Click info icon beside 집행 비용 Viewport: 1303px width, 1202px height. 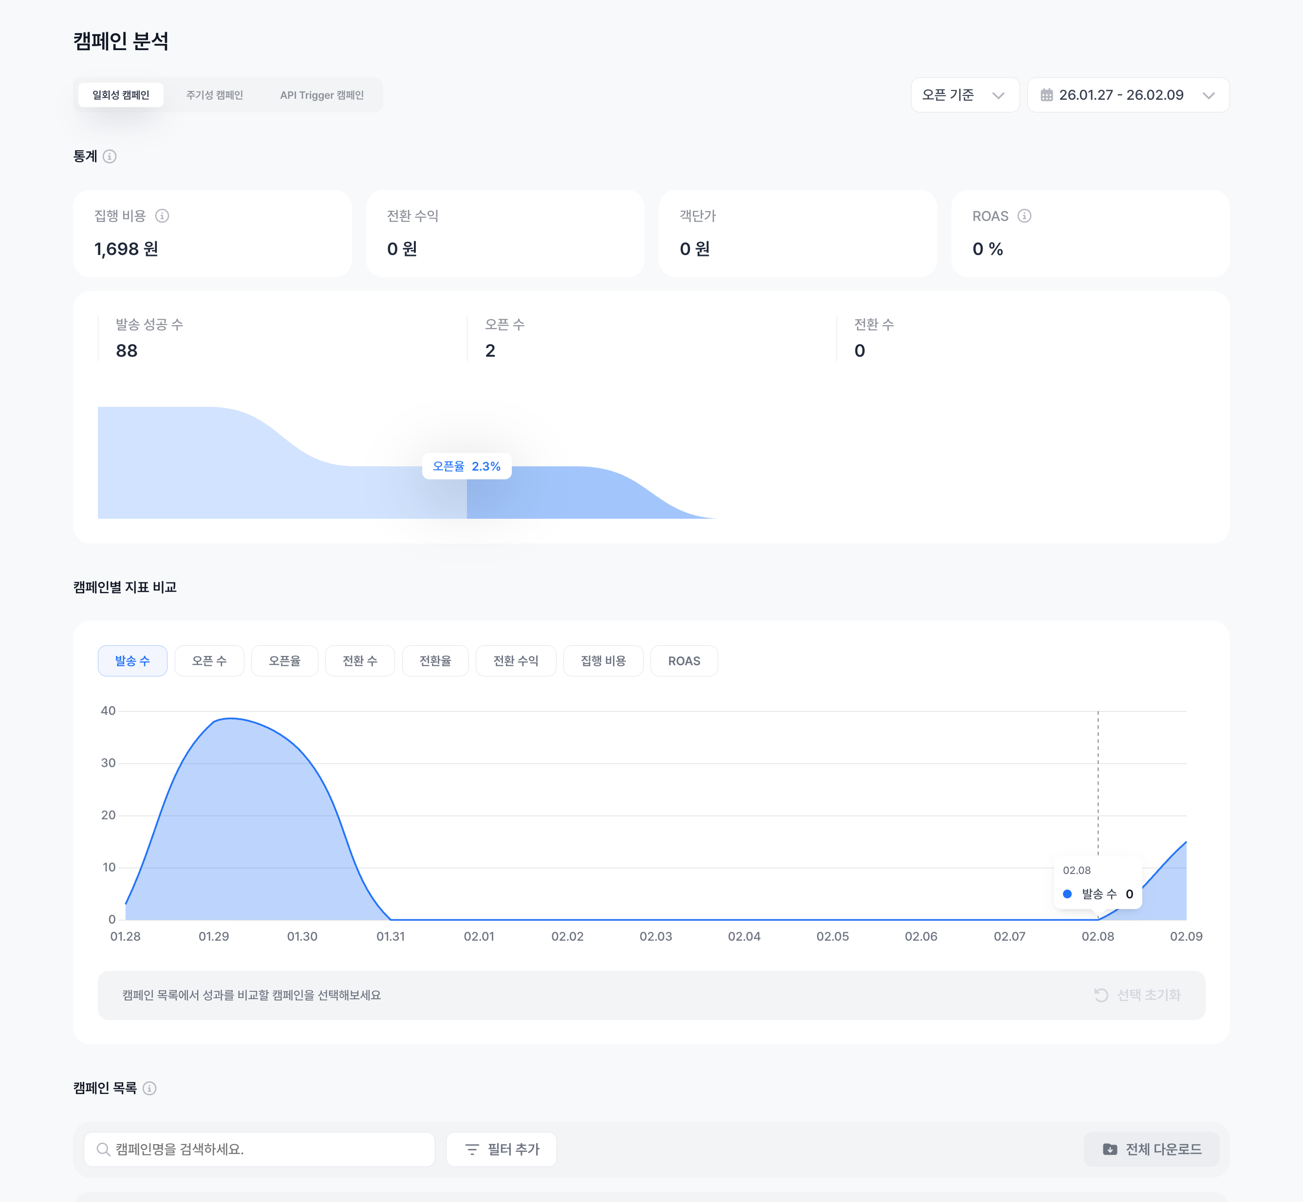(162, 216)
